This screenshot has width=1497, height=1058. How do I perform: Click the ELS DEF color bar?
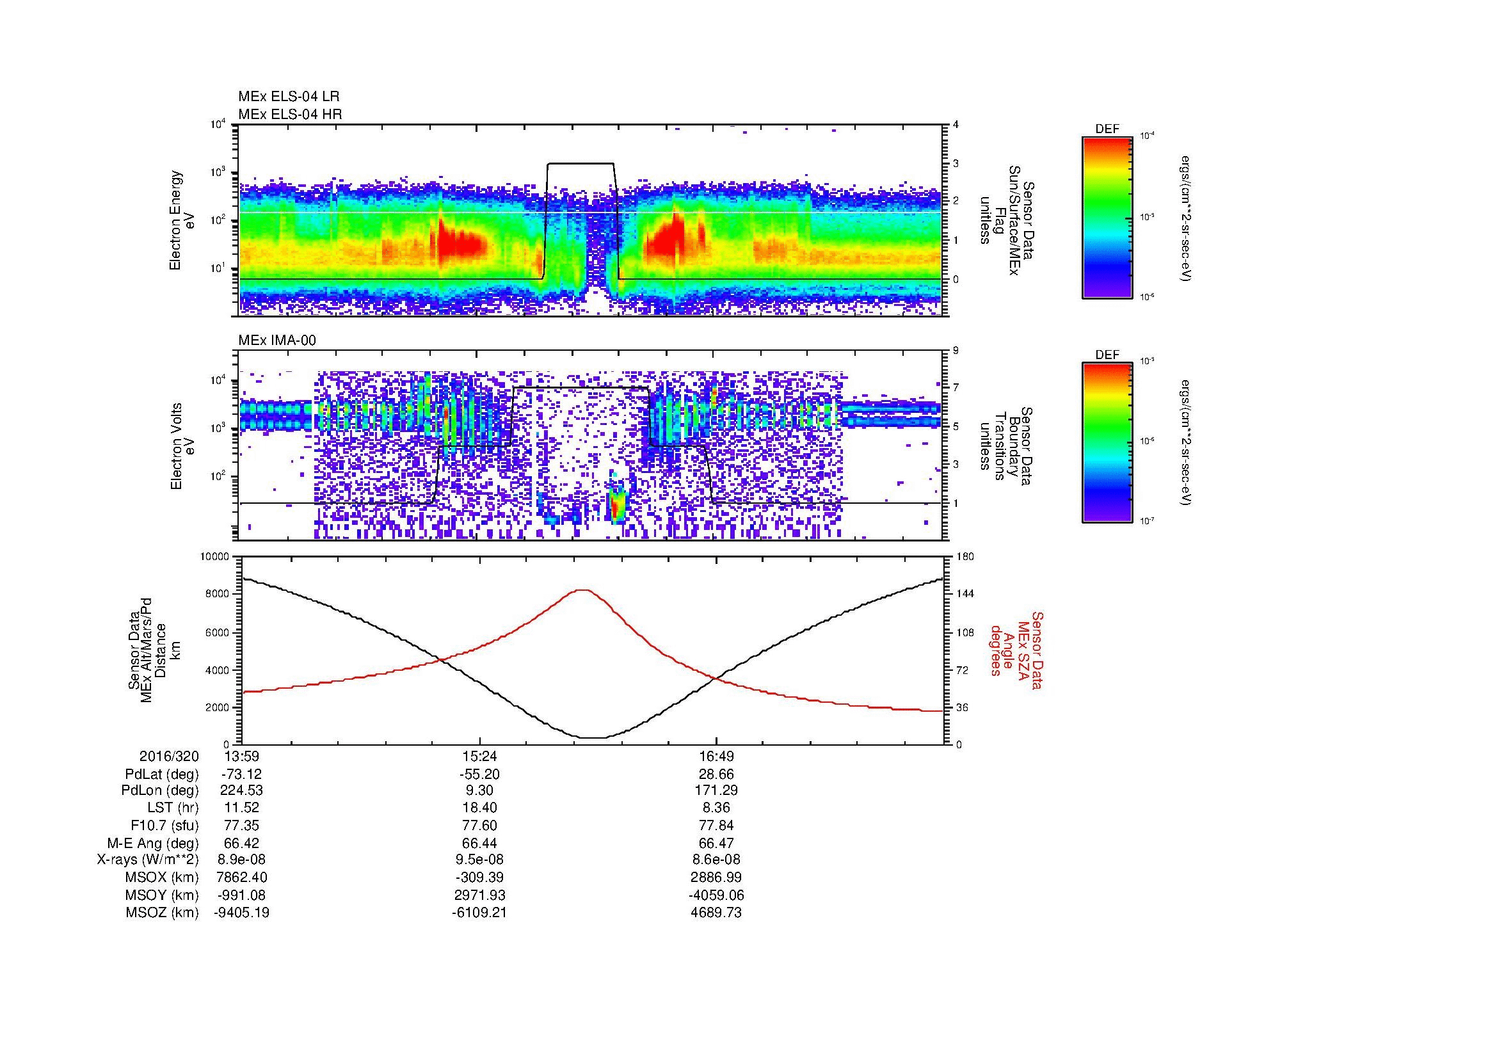[x=1107, y=217]
